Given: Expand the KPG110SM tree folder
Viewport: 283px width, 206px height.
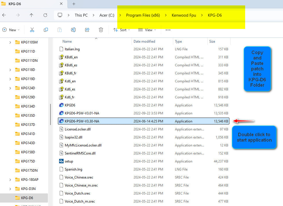Looking at the screenshot, I should [x=10, y=42].
